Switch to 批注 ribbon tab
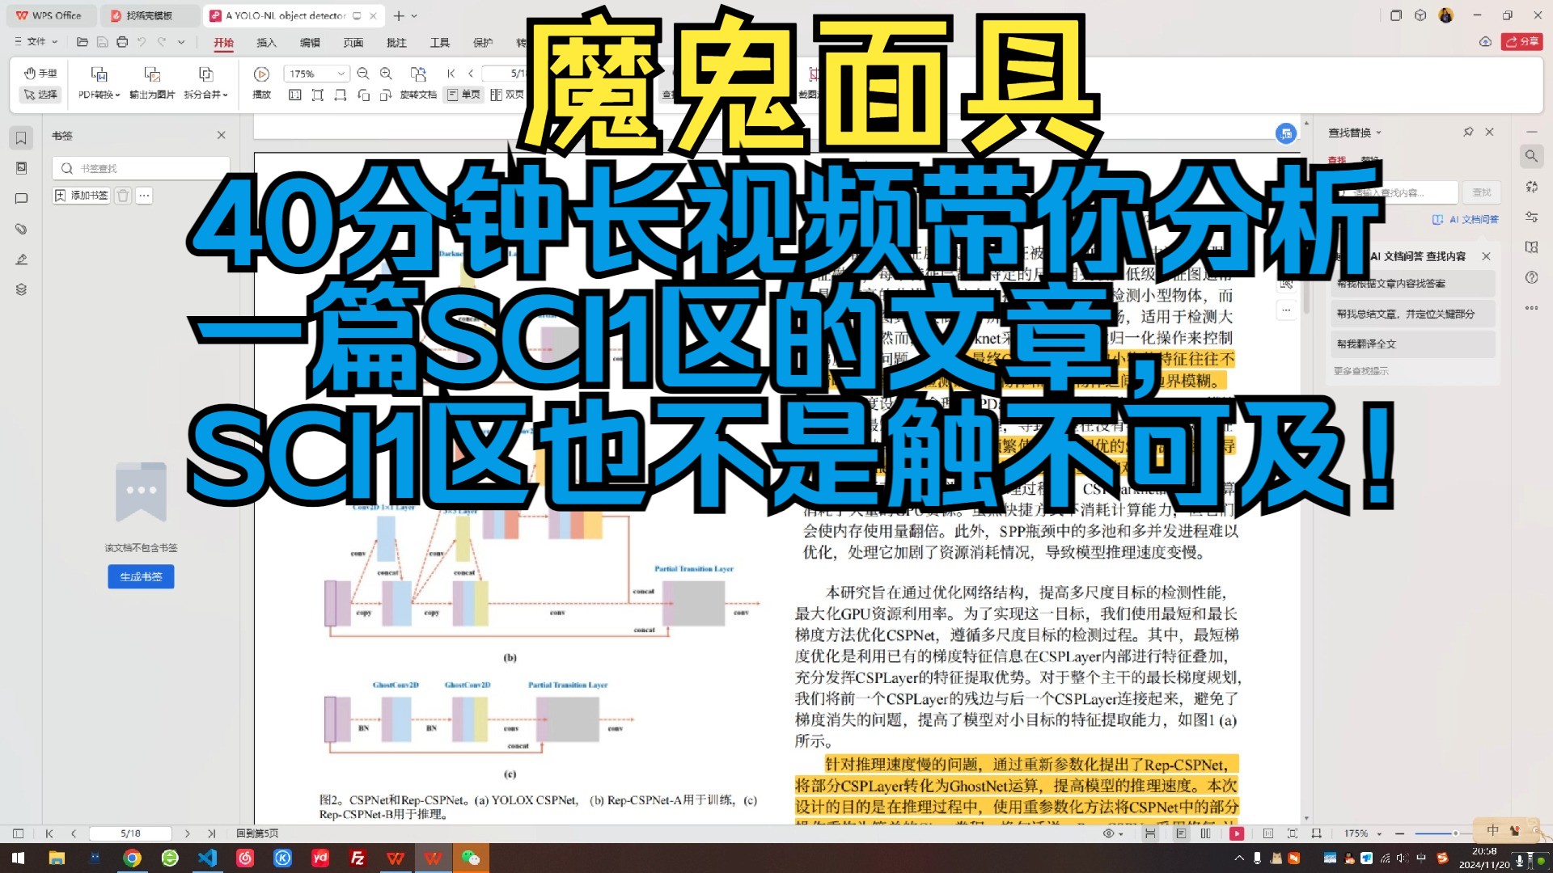Image resolution: width=1553 pixels, height=873 pixels. pos(396,42)
